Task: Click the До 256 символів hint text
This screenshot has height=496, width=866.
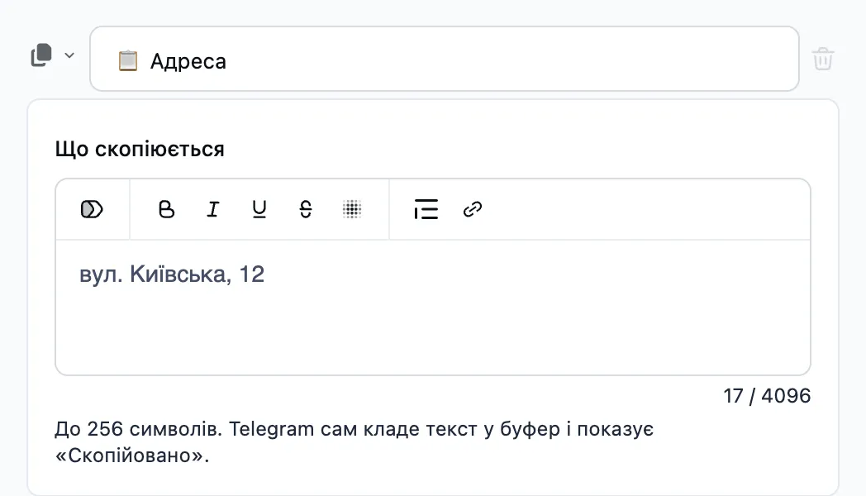Action: [x=354, y=442]
